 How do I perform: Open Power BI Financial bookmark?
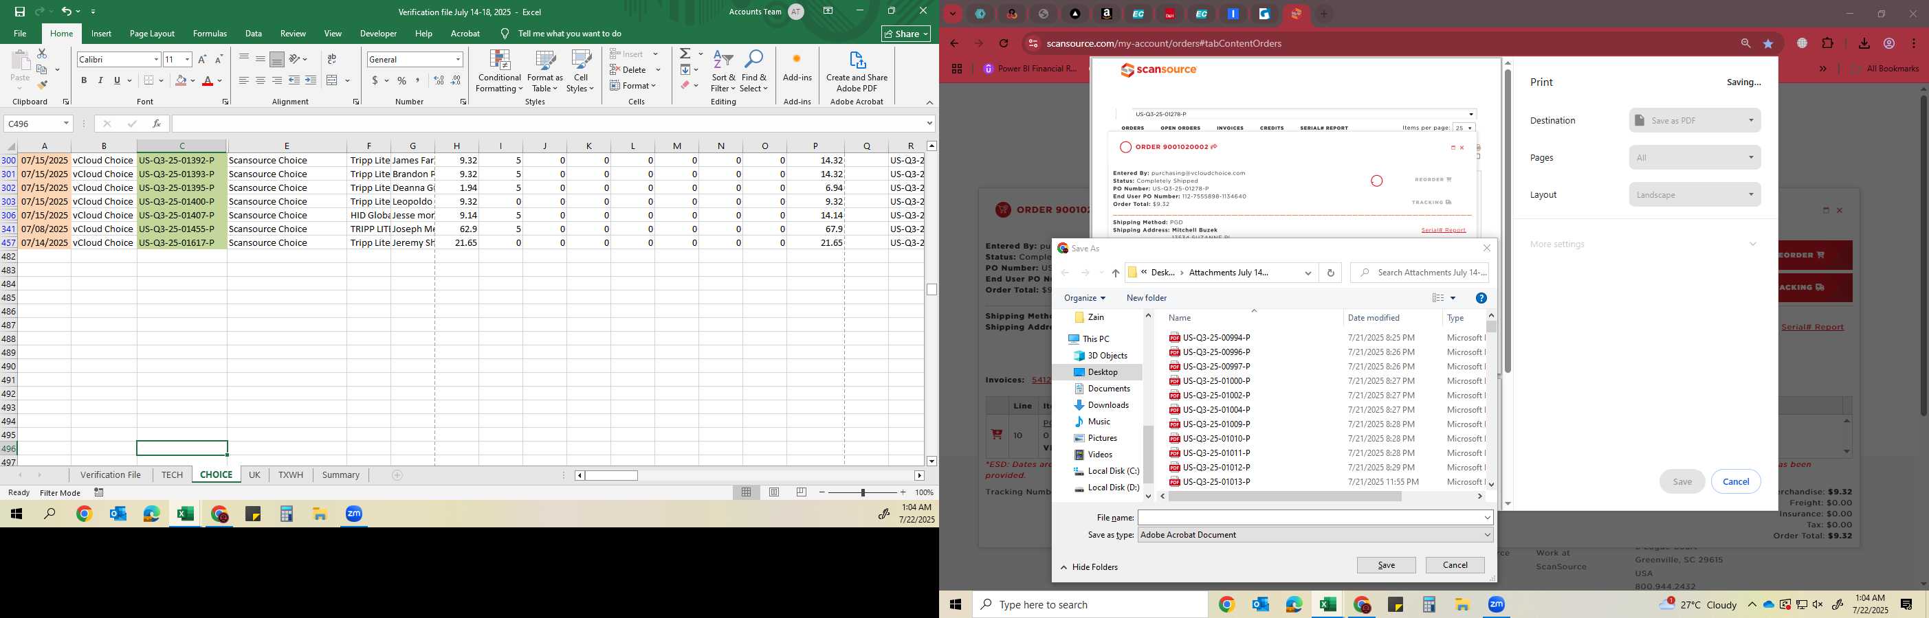(1030, 69)
